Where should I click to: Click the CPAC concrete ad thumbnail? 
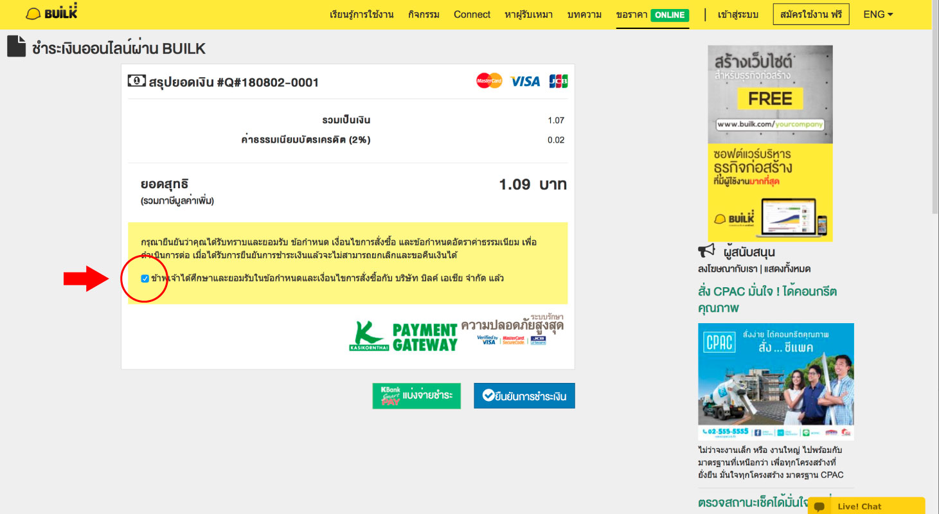(776, 382)
